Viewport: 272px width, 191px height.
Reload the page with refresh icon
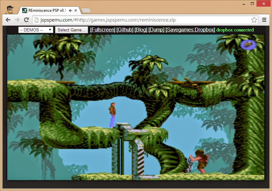pos(27,20)
